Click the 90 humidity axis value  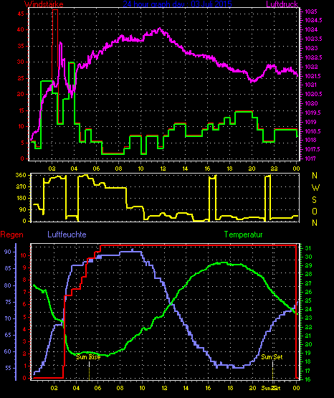pos(8,252)
